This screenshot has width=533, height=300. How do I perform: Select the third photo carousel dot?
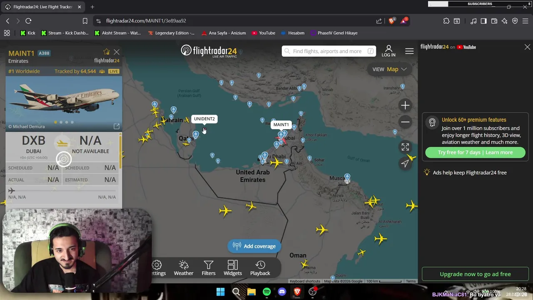pyautogui.click(x=67, y=122)
